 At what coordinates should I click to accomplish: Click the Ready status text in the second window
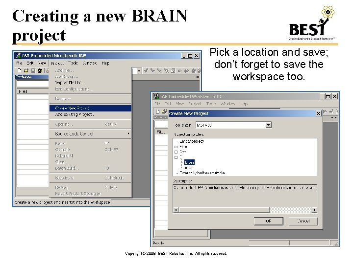click(x=158, y=243)
